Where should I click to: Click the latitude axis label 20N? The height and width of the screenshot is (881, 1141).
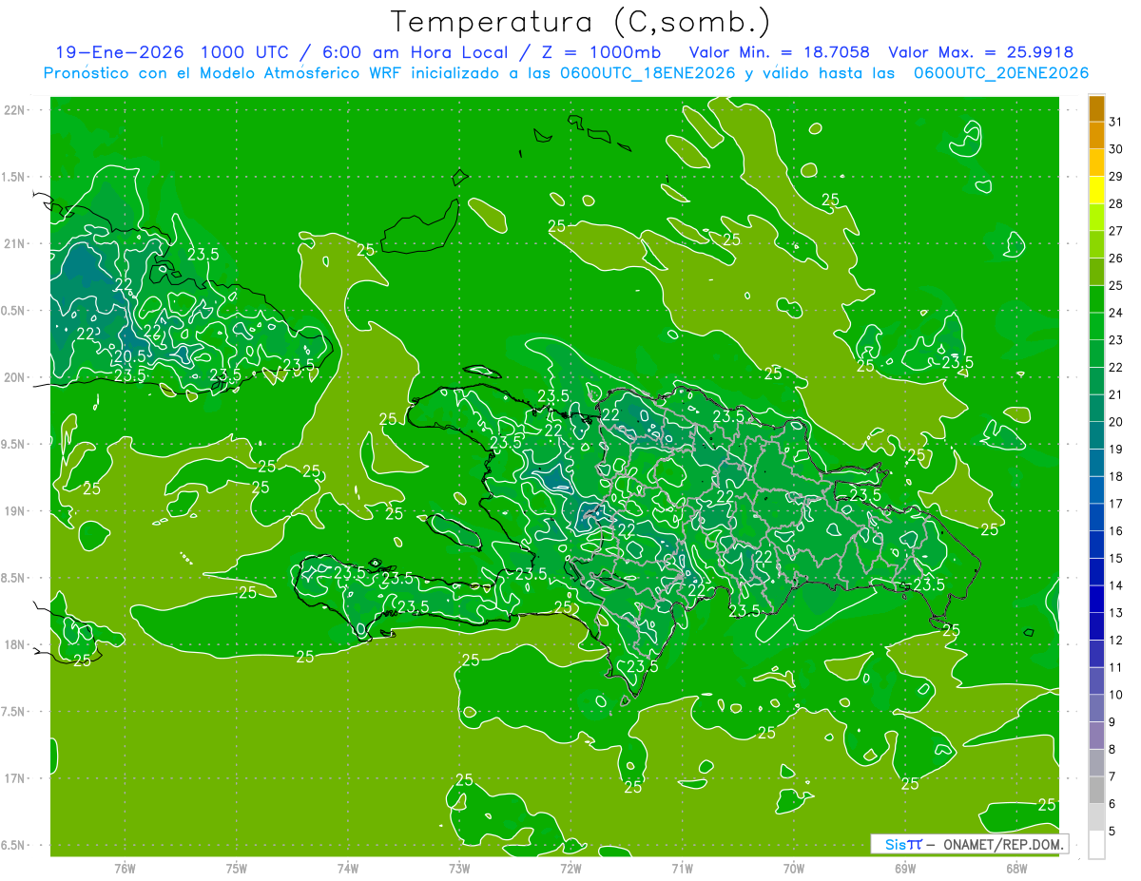pos(14,377)
